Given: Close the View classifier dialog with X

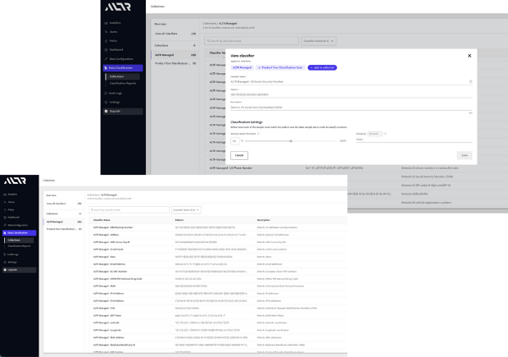Looking at the screenshot, I should click(x=469, y=56).
